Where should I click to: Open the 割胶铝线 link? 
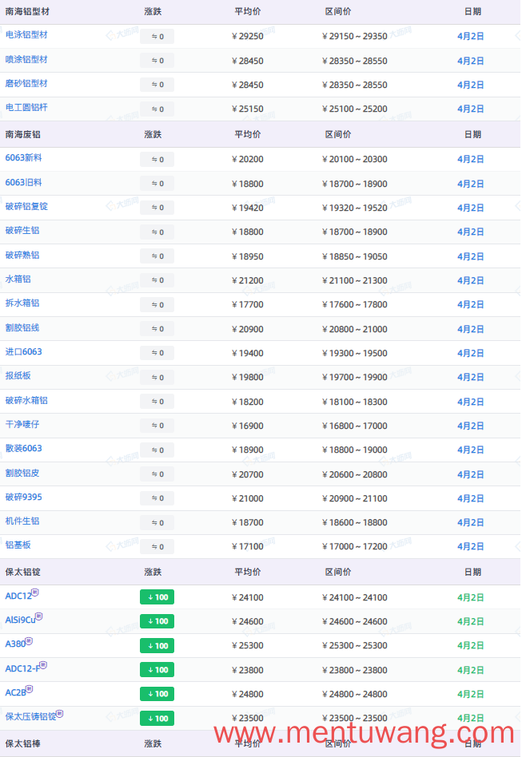point(22,328)
